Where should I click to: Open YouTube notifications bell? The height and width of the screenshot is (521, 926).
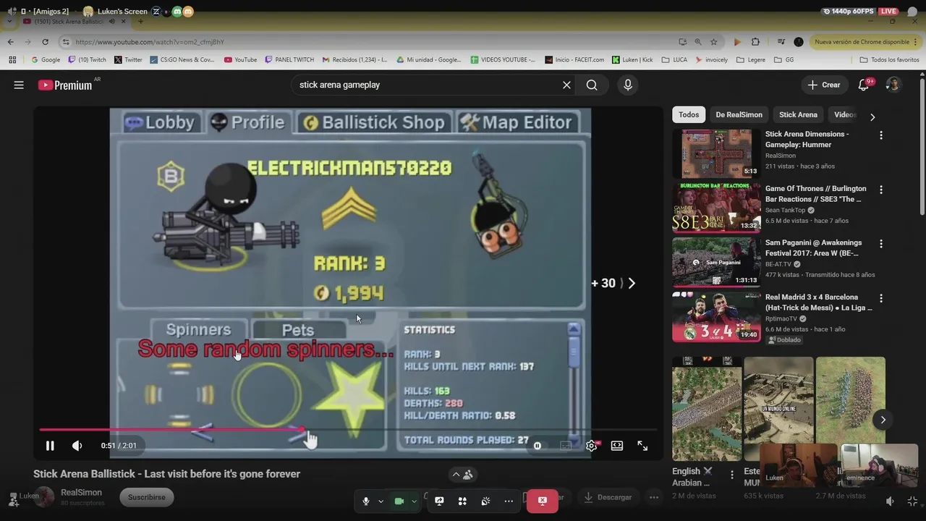864,85
